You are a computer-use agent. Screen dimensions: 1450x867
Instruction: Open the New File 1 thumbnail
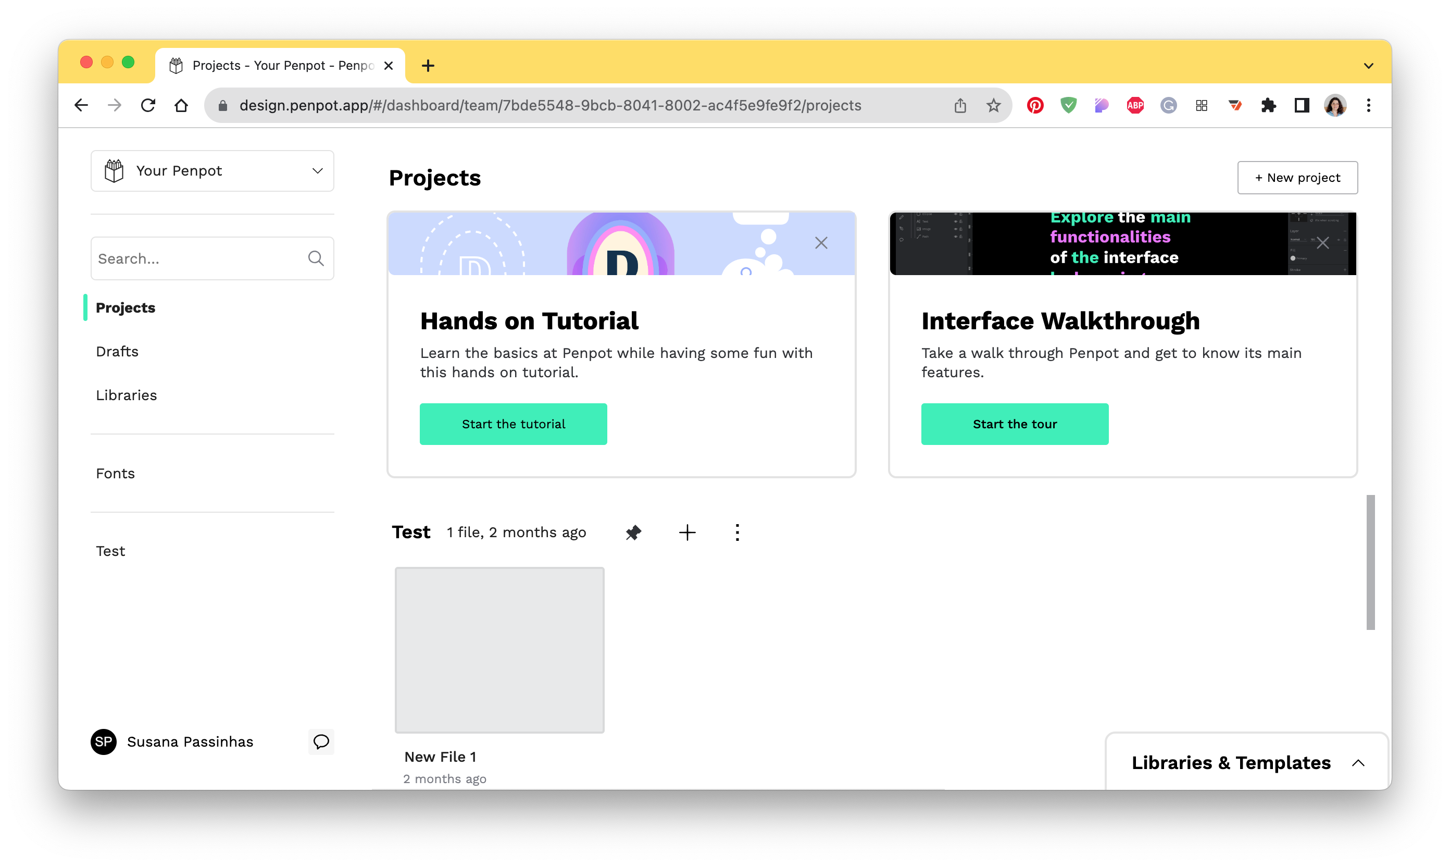pyautogui.click(x=500, y=650)
